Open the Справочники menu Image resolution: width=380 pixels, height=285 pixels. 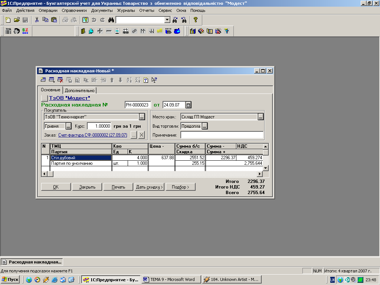pyautogui.click(x=74, y=10)
